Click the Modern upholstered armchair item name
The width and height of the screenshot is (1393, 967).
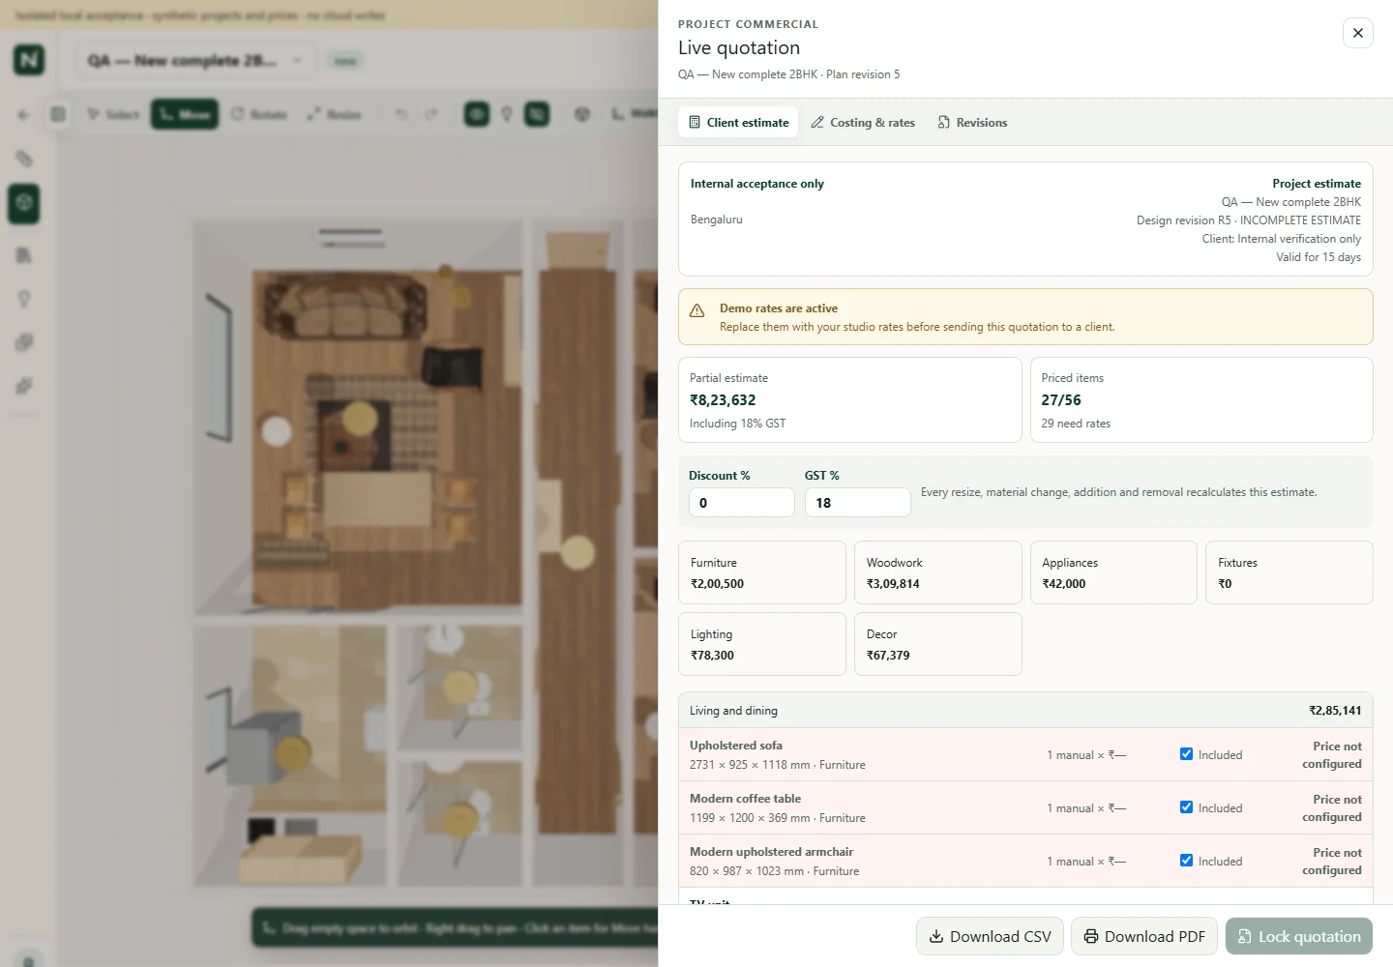tap(771, 852)
